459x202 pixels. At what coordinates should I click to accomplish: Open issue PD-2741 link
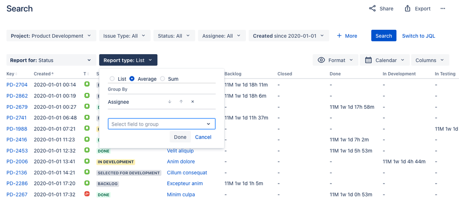coord(17,118)
